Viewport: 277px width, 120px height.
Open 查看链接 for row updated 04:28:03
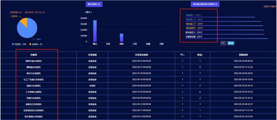[x=92, y=73]
